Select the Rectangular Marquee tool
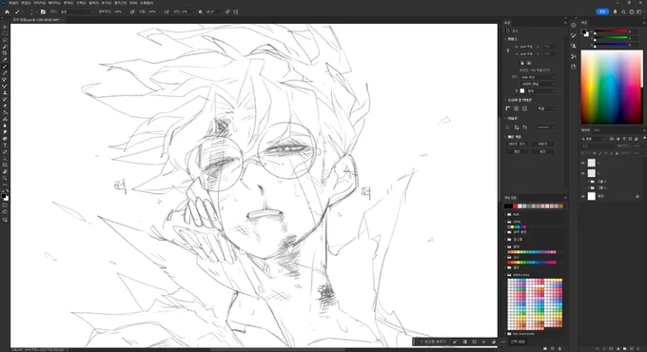Image resolution: width=647 pixels, height=352 pixels. point(5,33)
